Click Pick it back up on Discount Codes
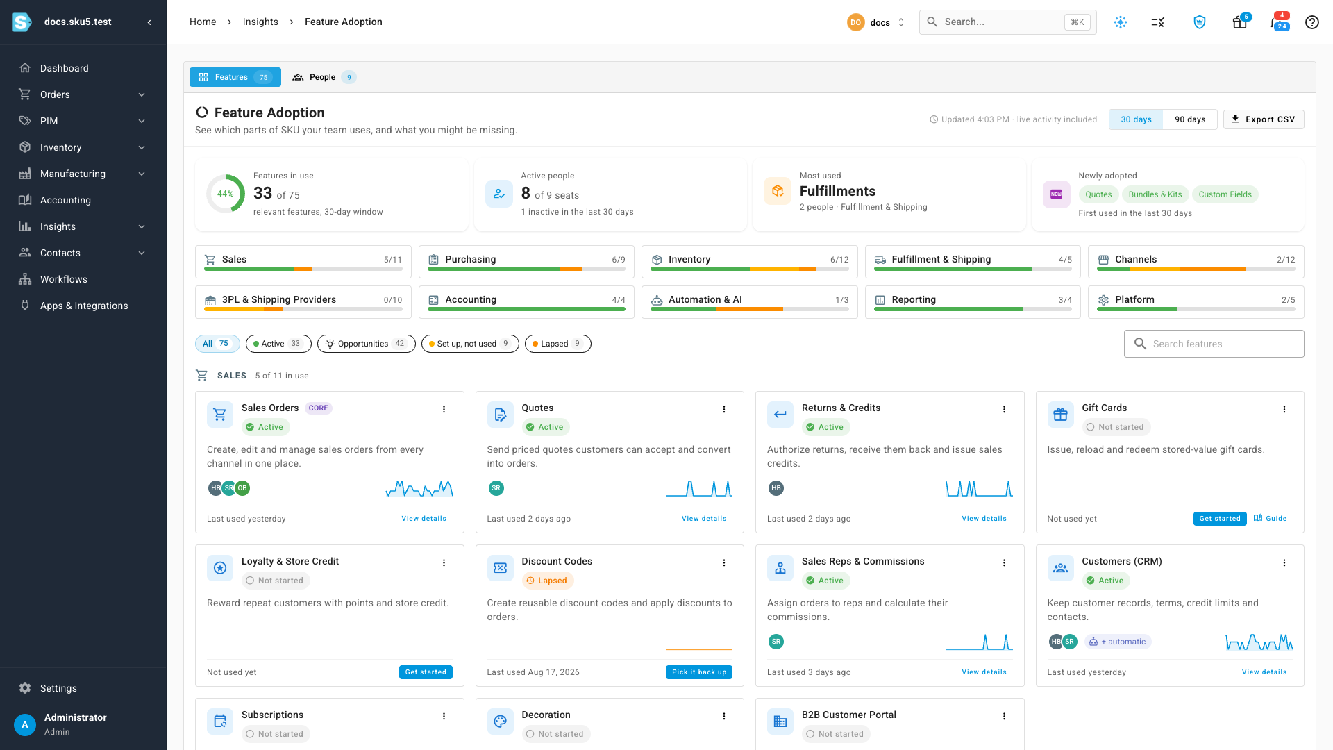 tap(699, 672)
